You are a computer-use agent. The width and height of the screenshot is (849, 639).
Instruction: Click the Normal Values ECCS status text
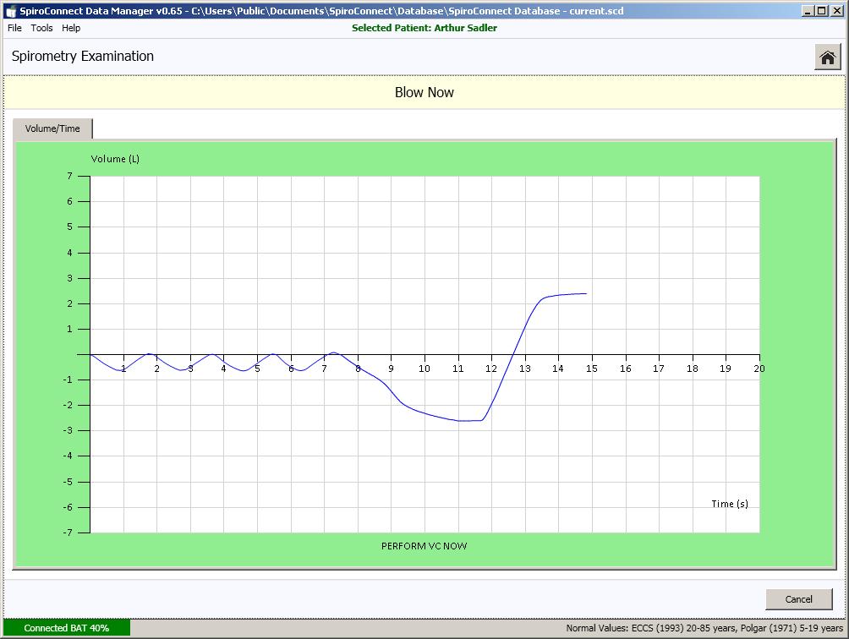(x=705, y=628)
